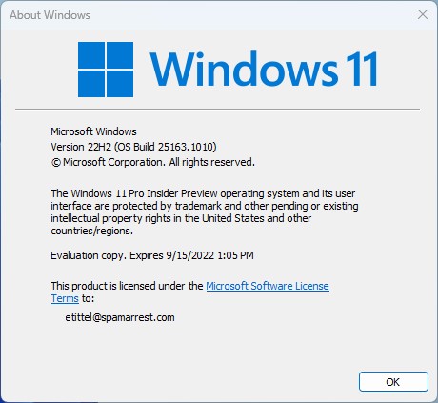Click the 'Windows 11' wordmark
This screenshot has width=438, height=403.
coord(264,70)
